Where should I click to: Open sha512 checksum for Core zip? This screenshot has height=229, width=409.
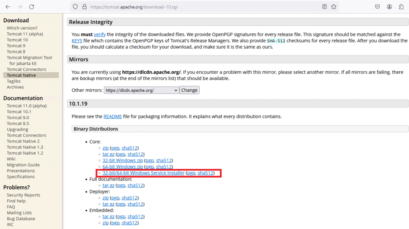(x=129, y=148)
